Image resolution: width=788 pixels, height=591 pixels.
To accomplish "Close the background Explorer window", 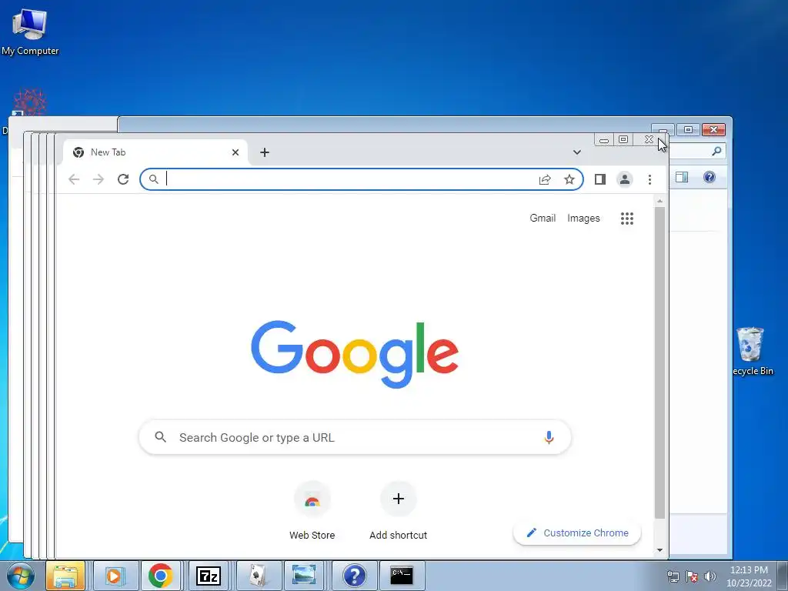I will [713, 129].
